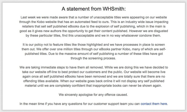187x112 pixels.
Task: Click the "We sincerely apologise" sentence
Action: coord(93,95)
